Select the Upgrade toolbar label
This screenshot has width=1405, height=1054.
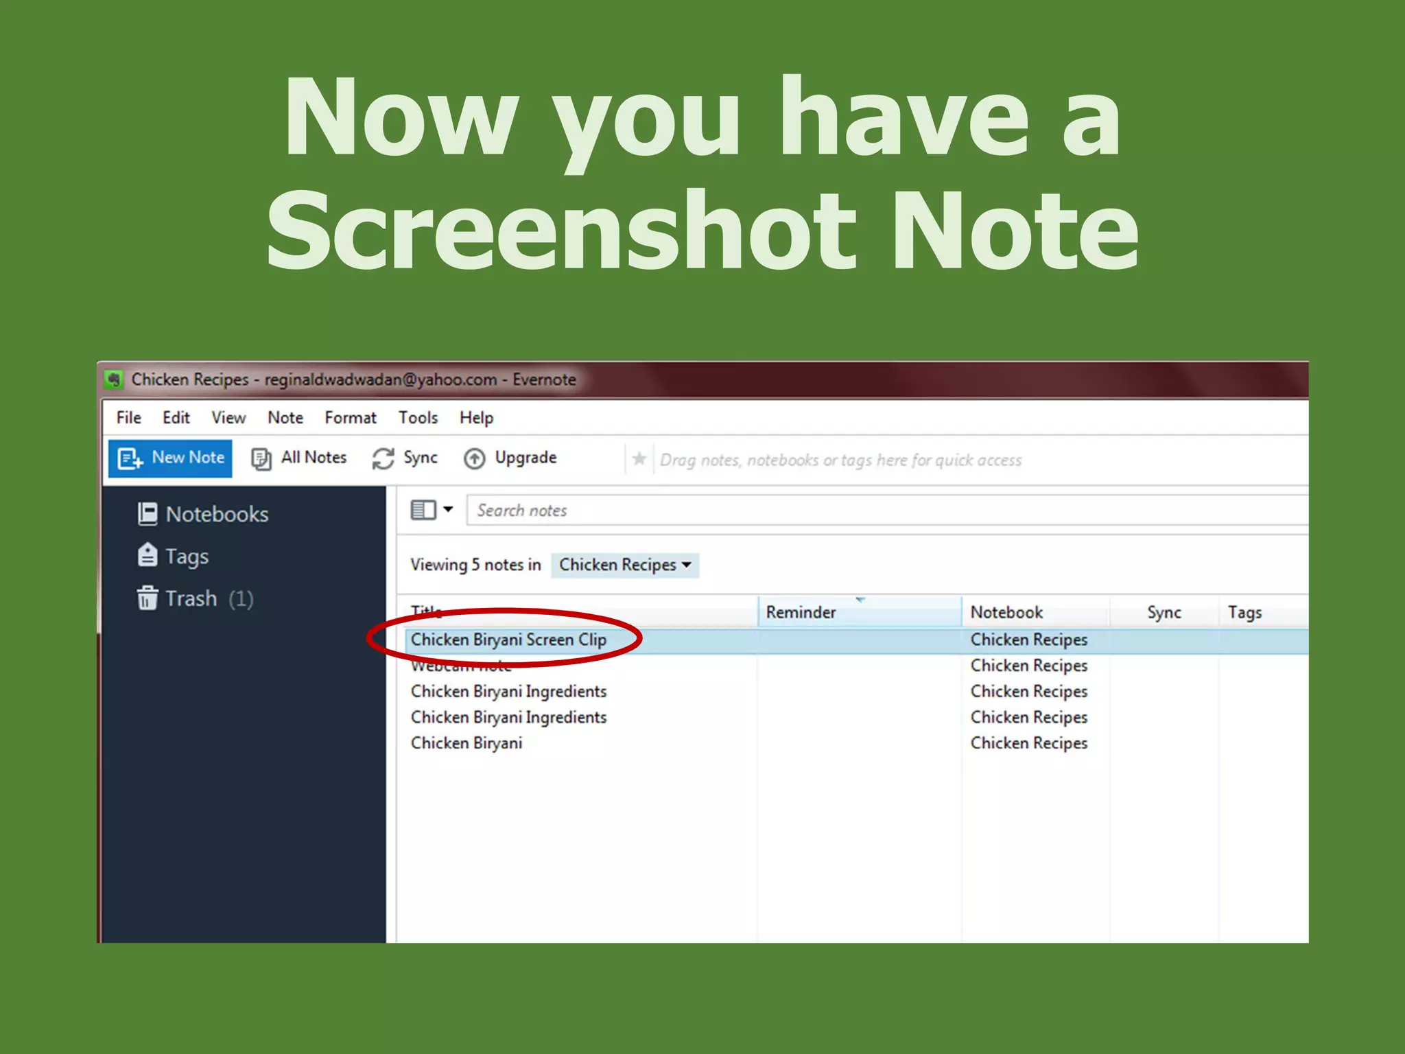click(x=526, y=458)
